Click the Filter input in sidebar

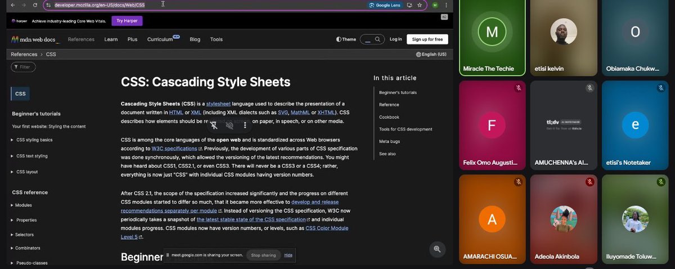click(23, 67)
